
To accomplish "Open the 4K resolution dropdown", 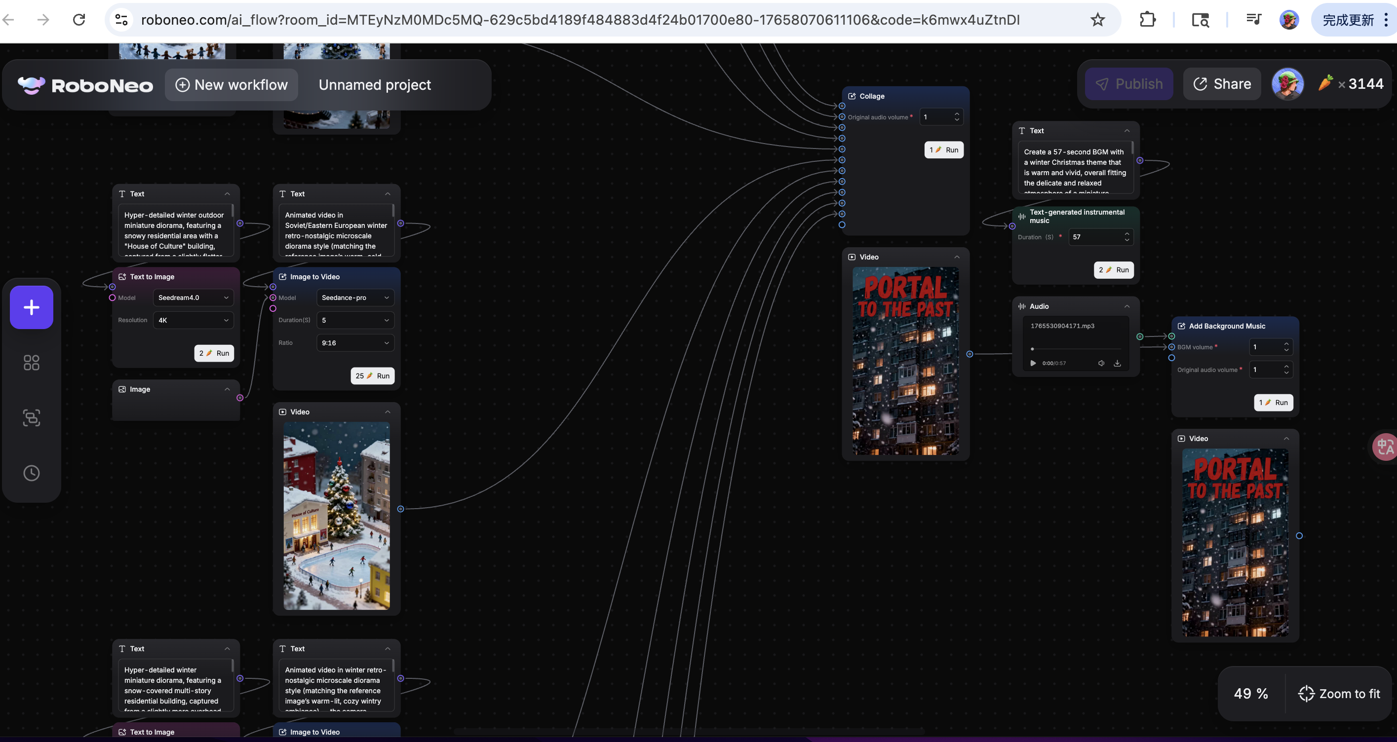I will click(193, 320).
